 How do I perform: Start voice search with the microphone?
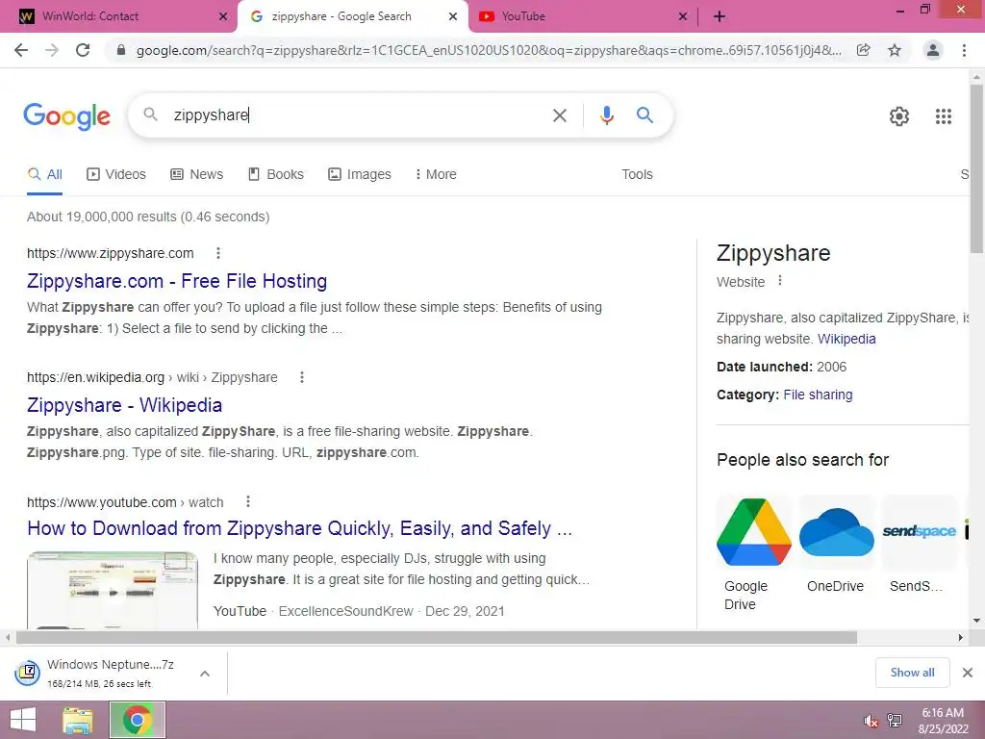click(606, 115)
